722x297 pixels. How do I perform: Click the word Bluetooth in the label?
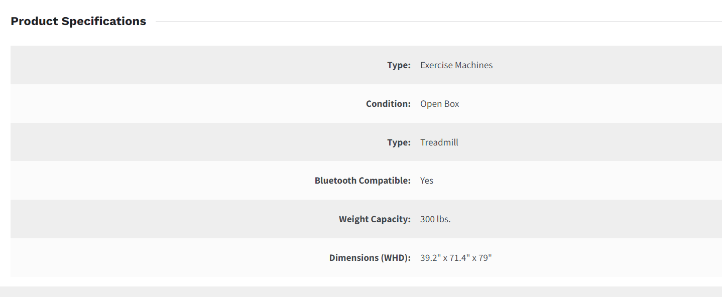click(x=335, y=181)
